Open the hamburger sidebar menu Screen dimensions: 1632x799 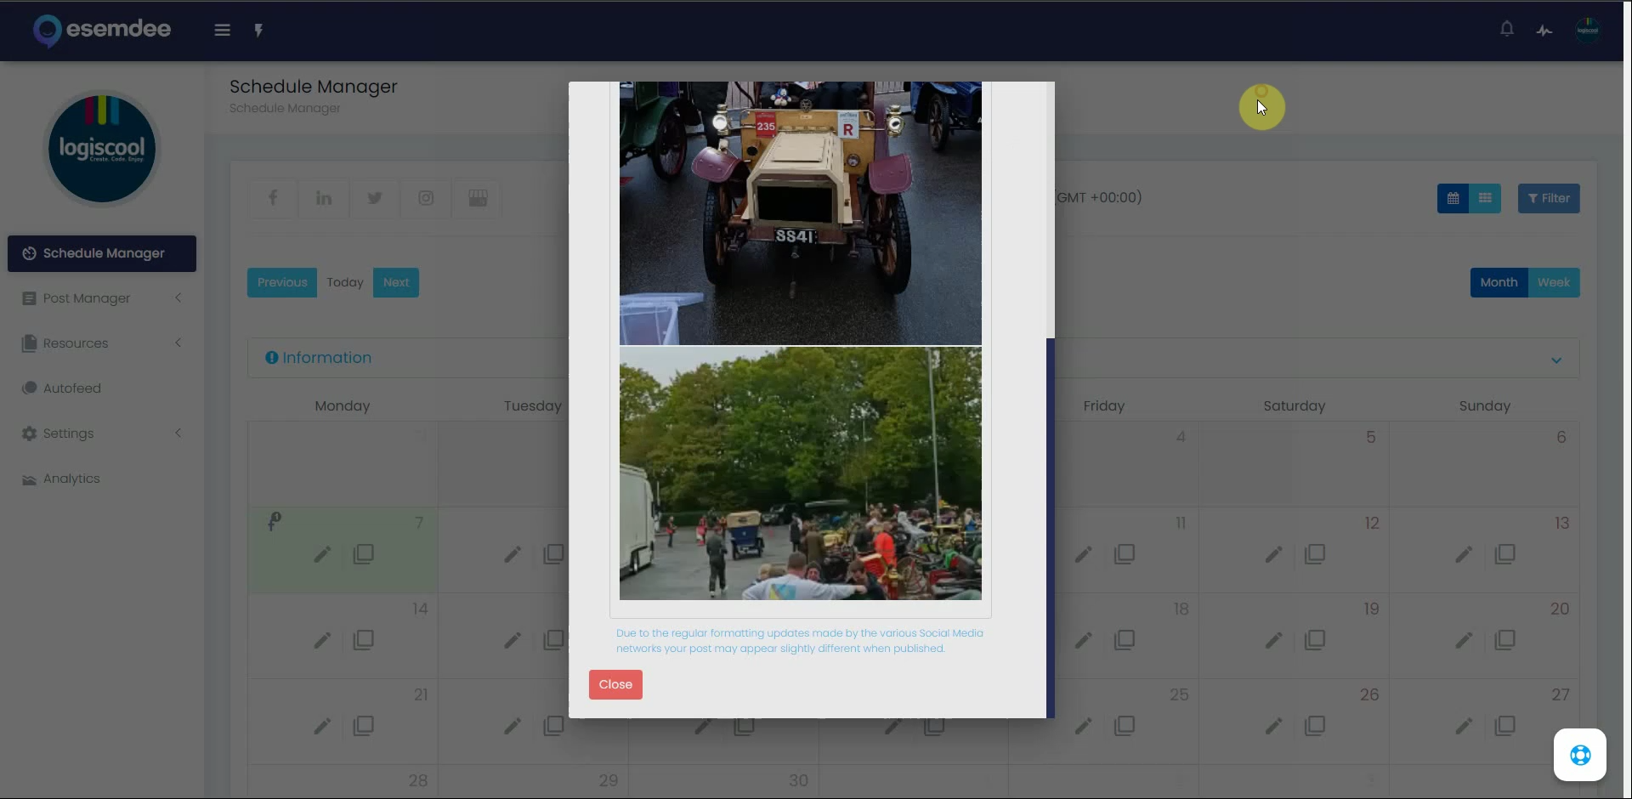223,31
